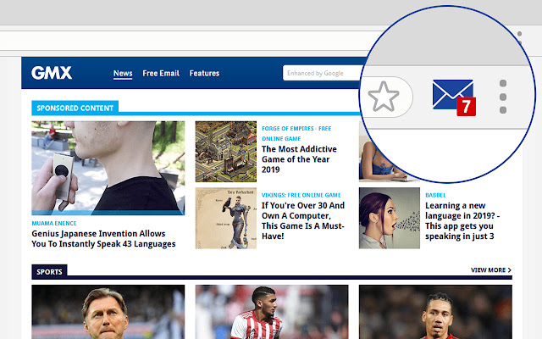
Task: Open the translator device photo thumbnail
Action: click(108, 168)
